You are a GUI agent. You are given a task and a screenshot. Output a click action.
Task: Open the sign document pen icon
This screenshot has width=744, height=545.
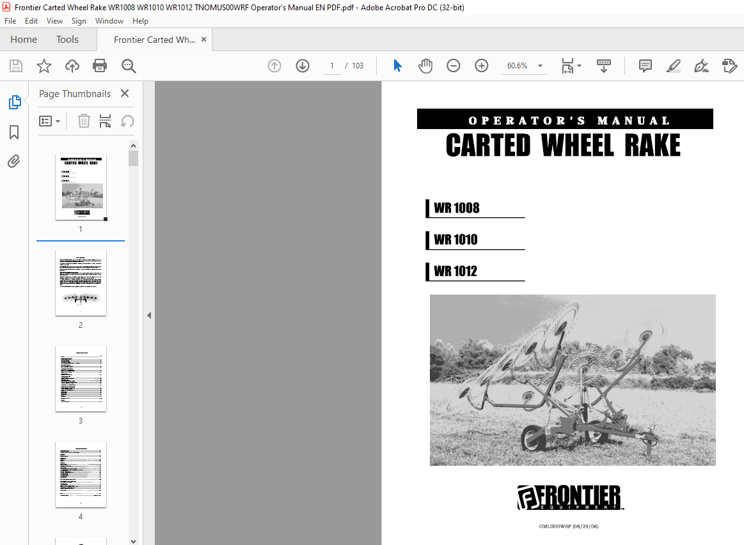pos(701,66)
